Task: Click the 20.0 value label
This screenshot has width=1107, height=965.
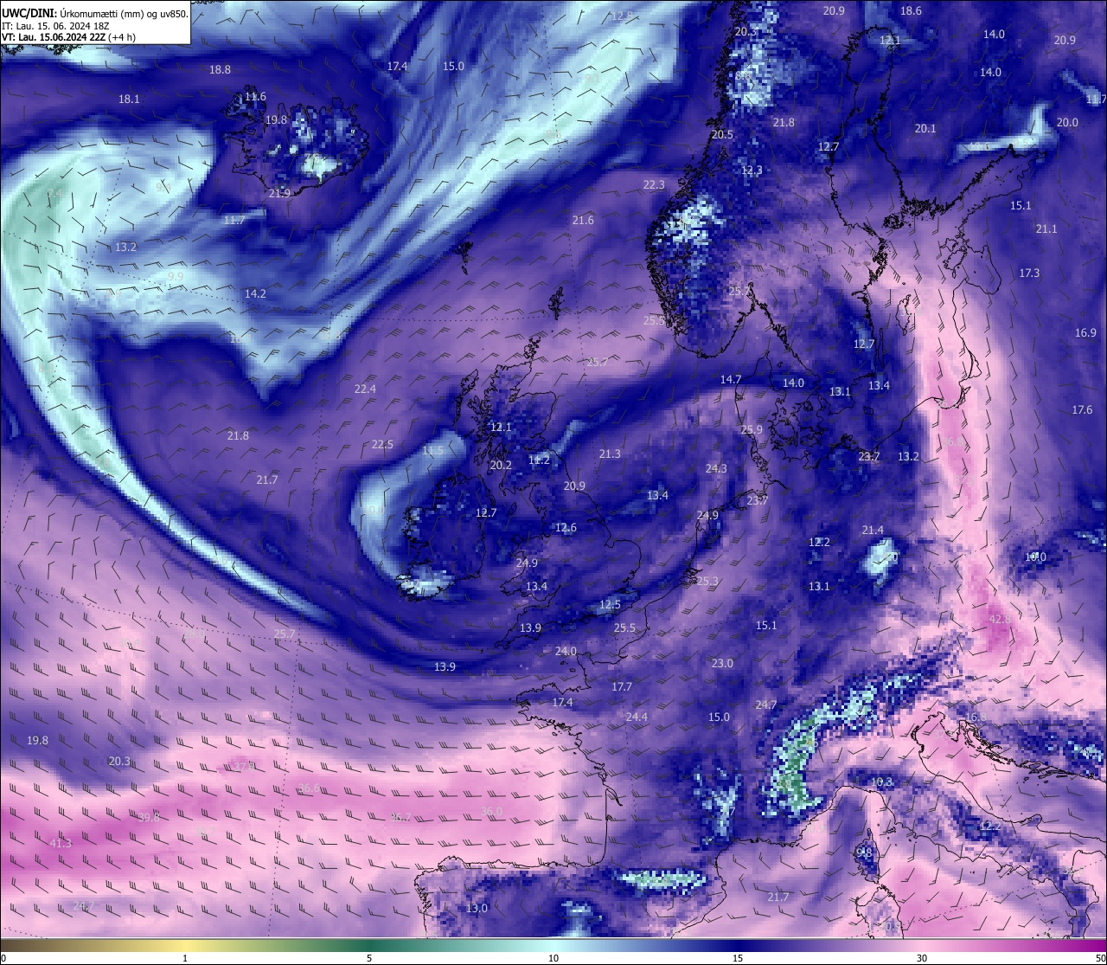Action: 1067,122
